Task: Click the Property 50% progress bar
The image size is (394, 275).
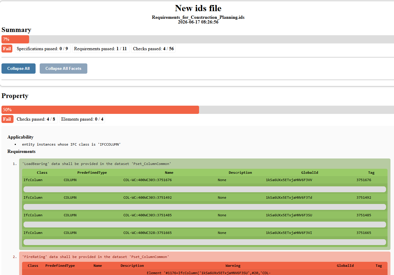Action: click(198, 110)
